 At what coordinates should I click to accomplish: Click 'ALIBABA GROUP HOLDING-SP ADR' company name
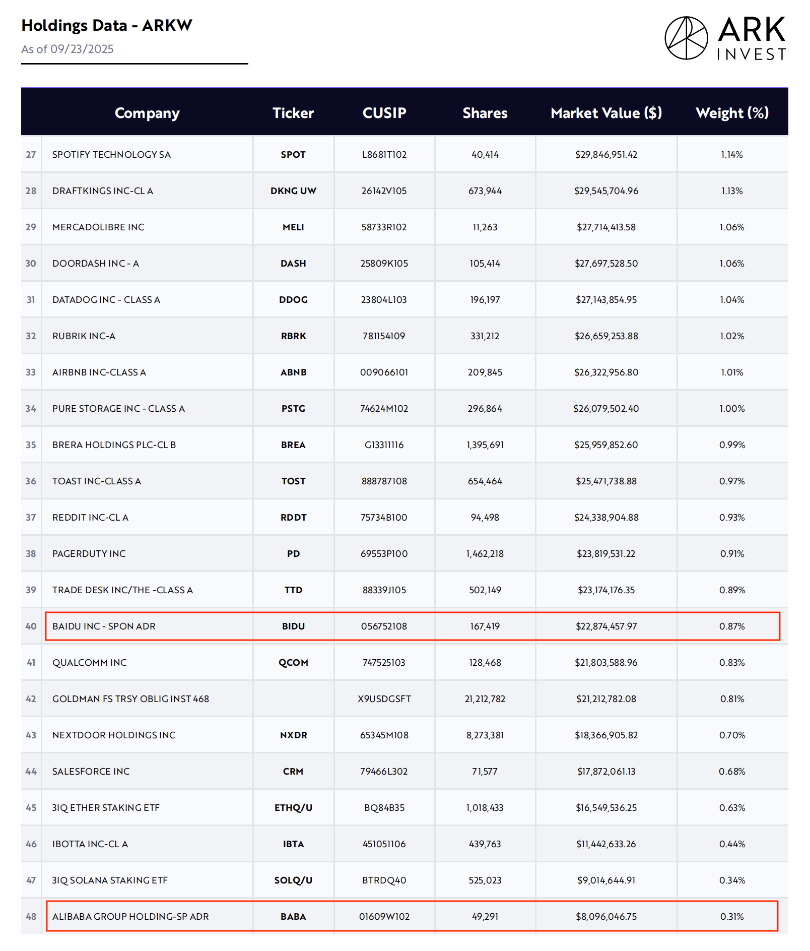[x=130, y=917]
